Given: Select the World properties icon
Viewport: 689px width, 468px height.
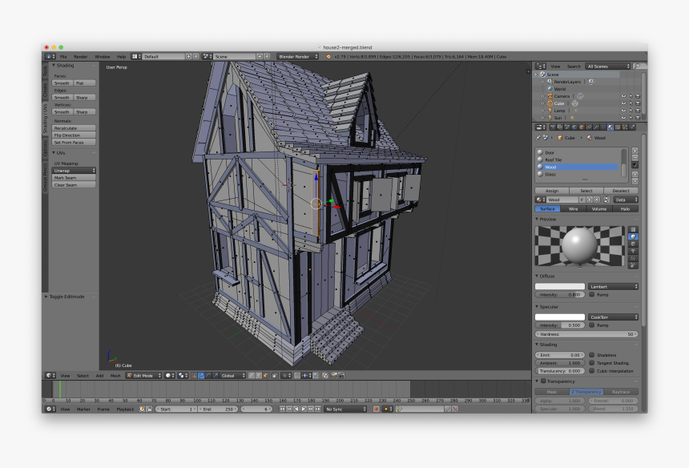Looking at the screenshot, I should pyautogui.click(x=574, y=127).
